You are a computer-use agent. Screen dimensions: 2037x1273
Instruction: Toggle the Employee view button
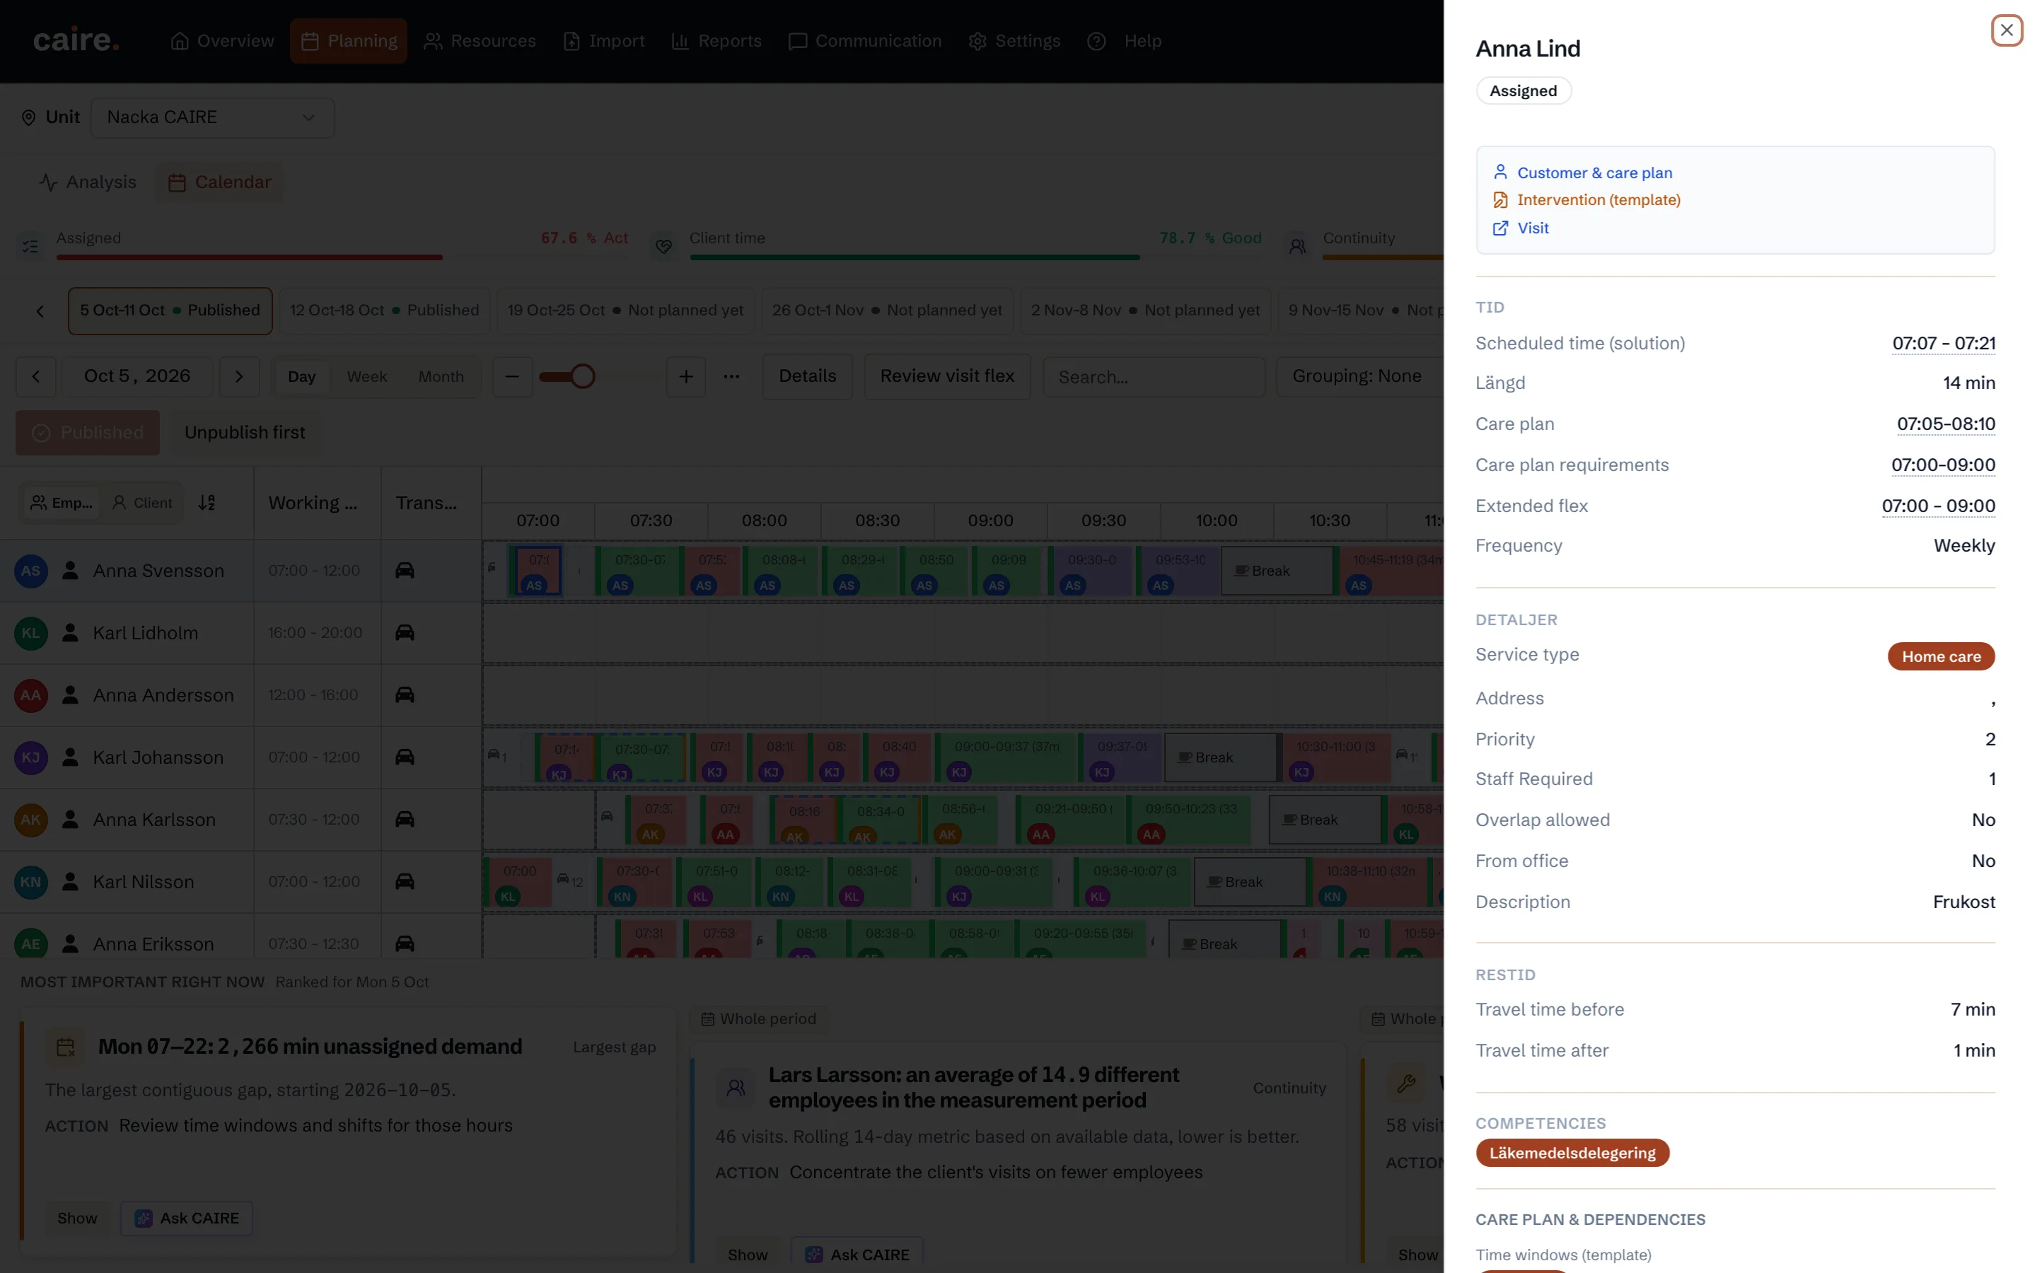click(x=61, y=503)
